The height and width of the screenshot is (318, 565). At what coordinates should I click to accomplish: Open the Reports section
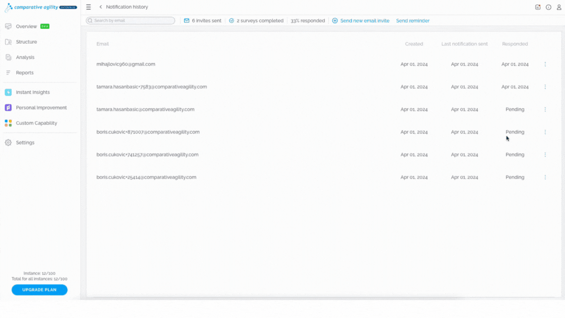click(25, 73)
